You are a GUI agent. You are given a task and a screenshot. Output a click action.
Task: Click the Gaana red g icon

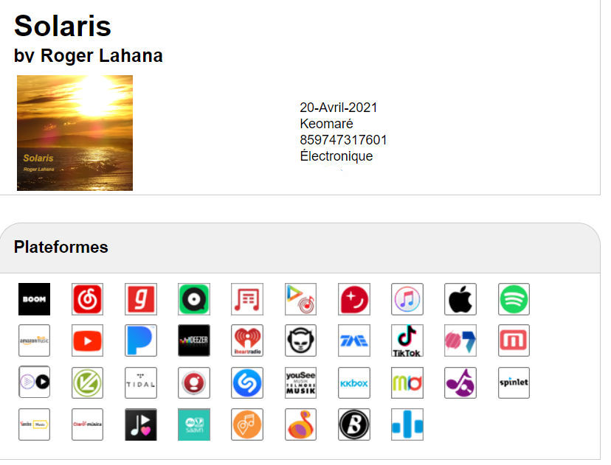(141, 299)
